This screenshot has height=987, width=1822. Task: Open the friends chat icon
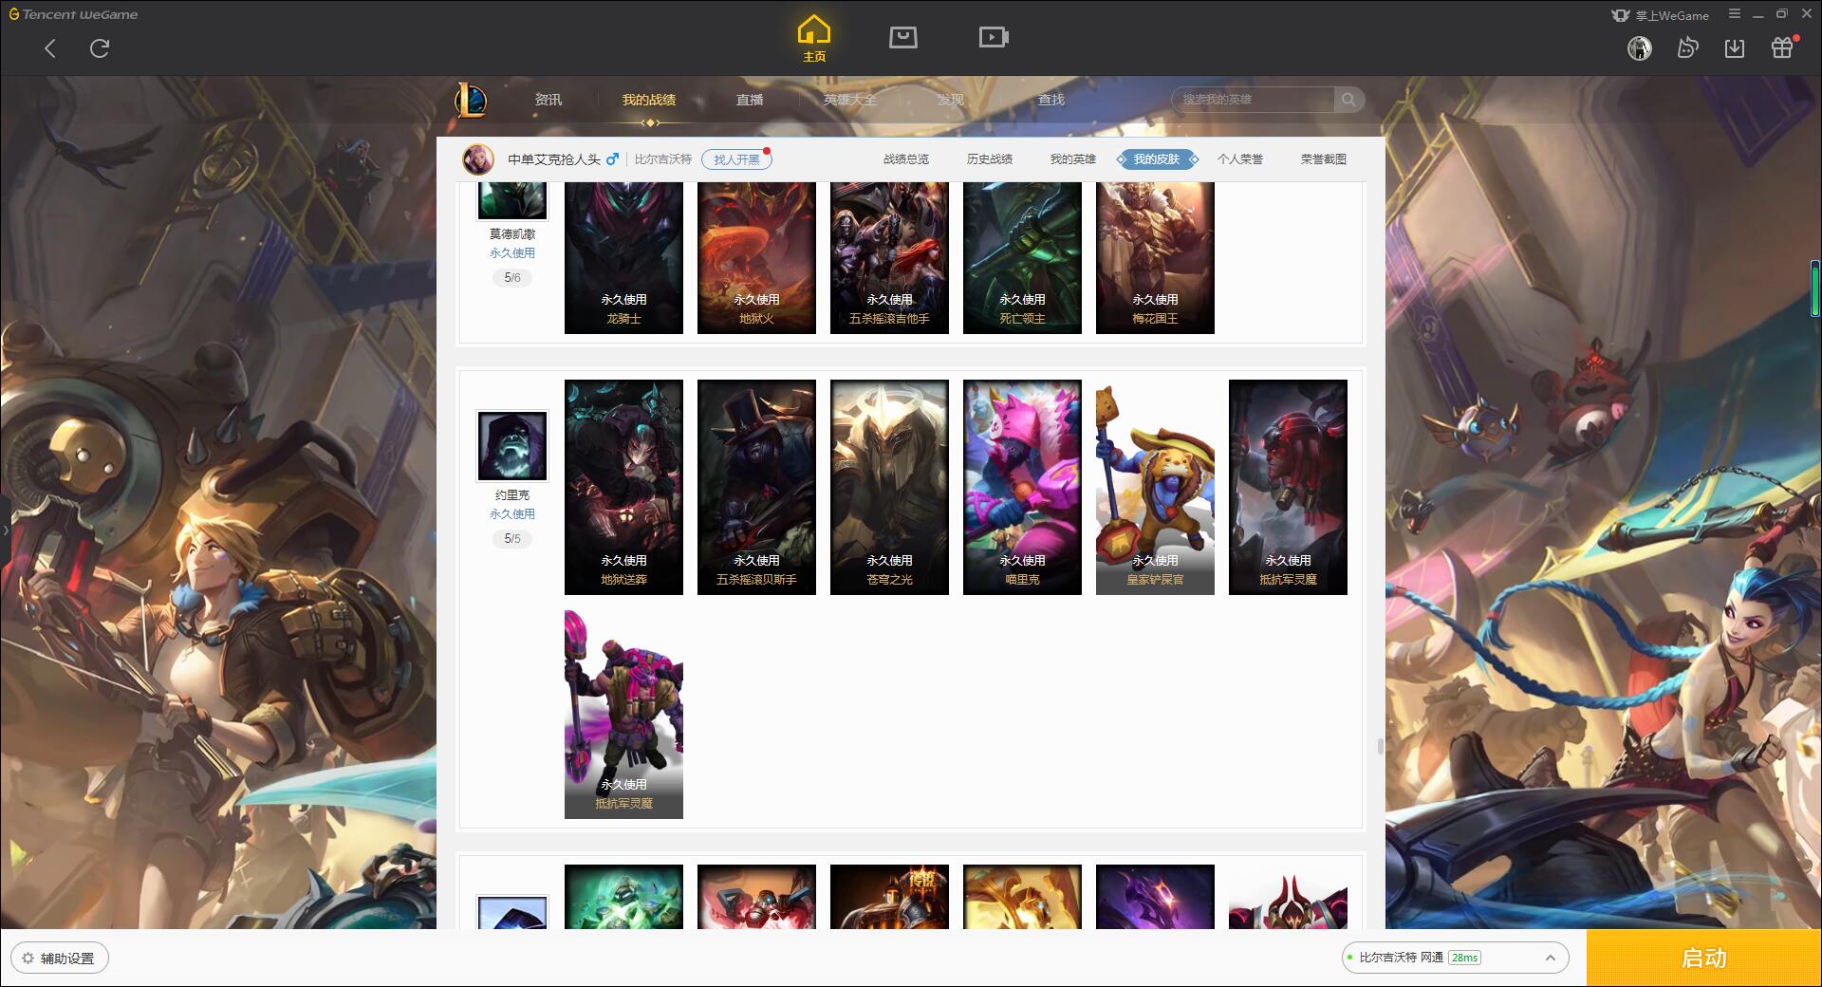tap(1687, 48)
